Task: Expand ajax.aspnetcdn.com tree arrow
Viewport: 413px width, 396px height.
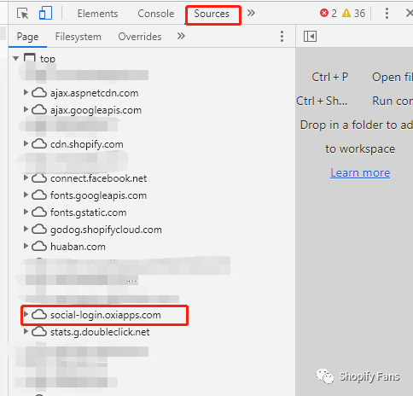Action: click(26, 92)
